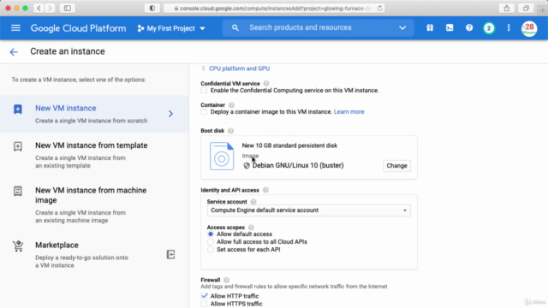The height and width of the screenshot is (308, 548).
Task: Click the New VM instance bookmark icon
Action: pos(18,109)
